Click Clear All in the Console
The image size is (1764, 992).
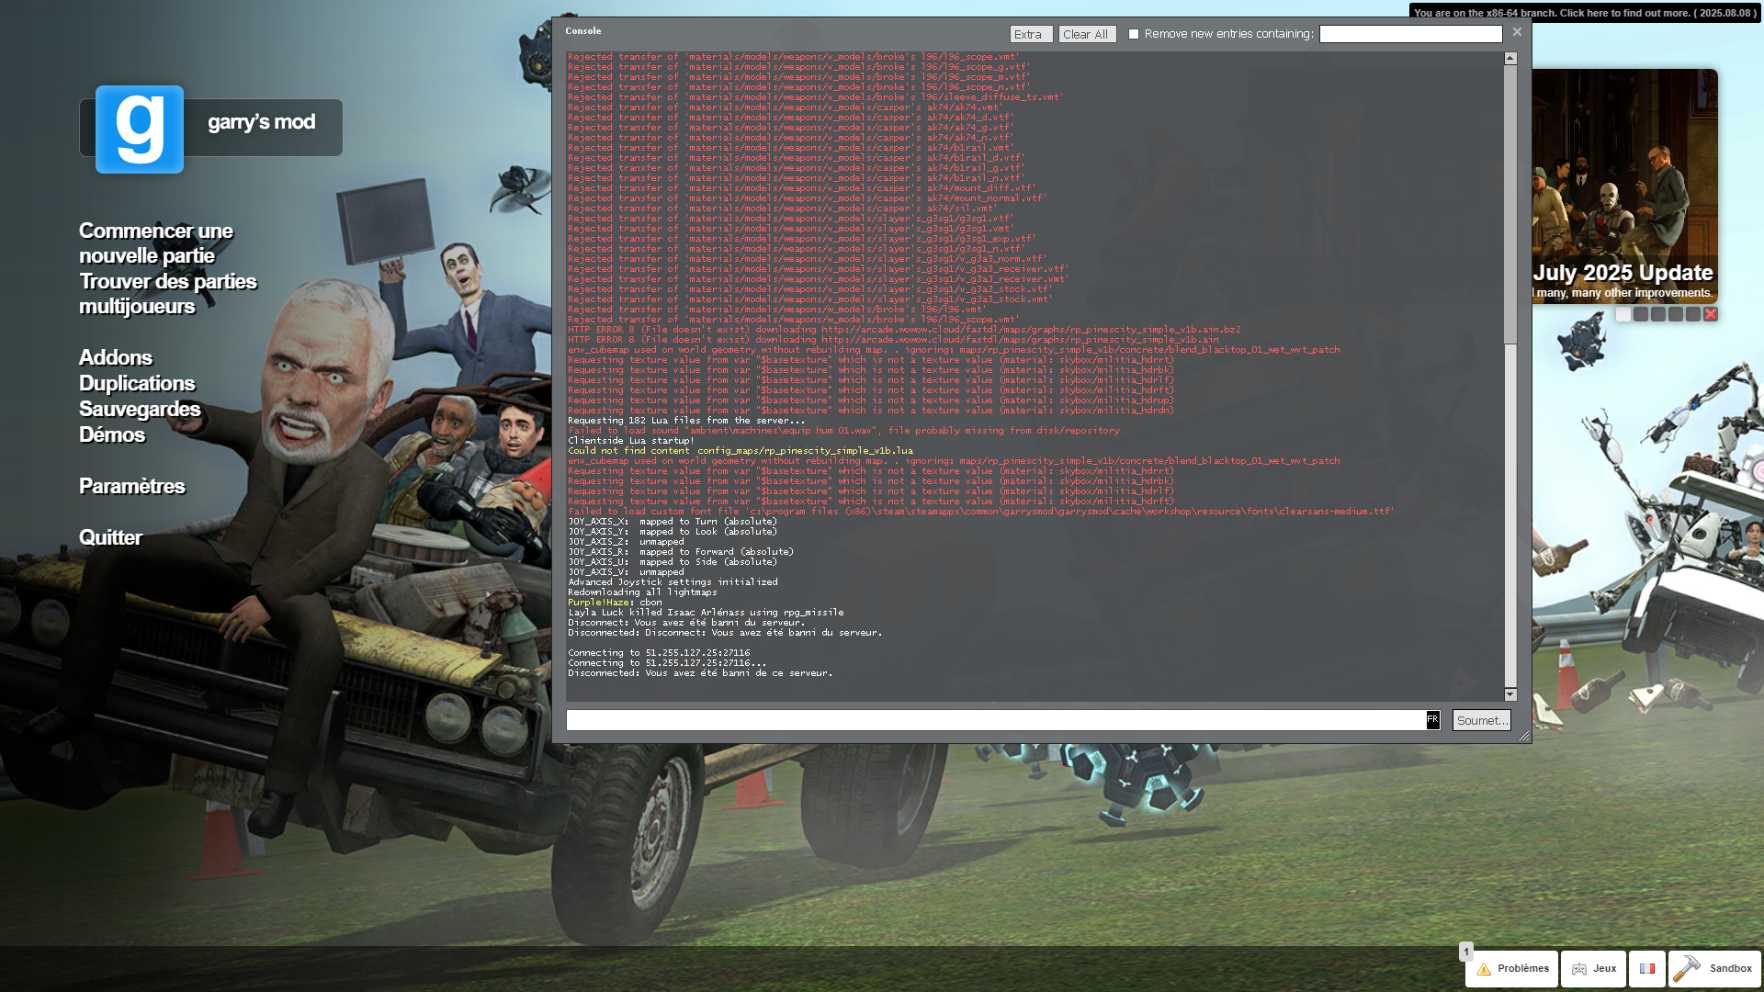click(1087, 34)
